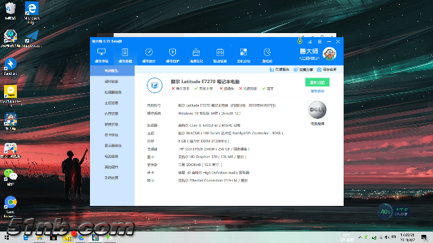Open the paper plane desktop shortcut

tap(32, 39)
